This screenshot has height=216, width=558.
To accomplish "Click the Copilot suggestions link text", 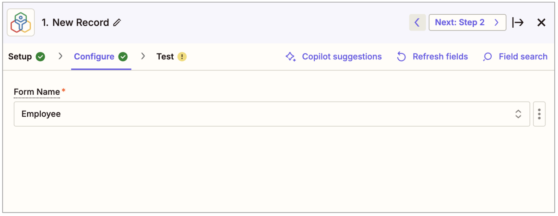I will [x=342, y=57].
